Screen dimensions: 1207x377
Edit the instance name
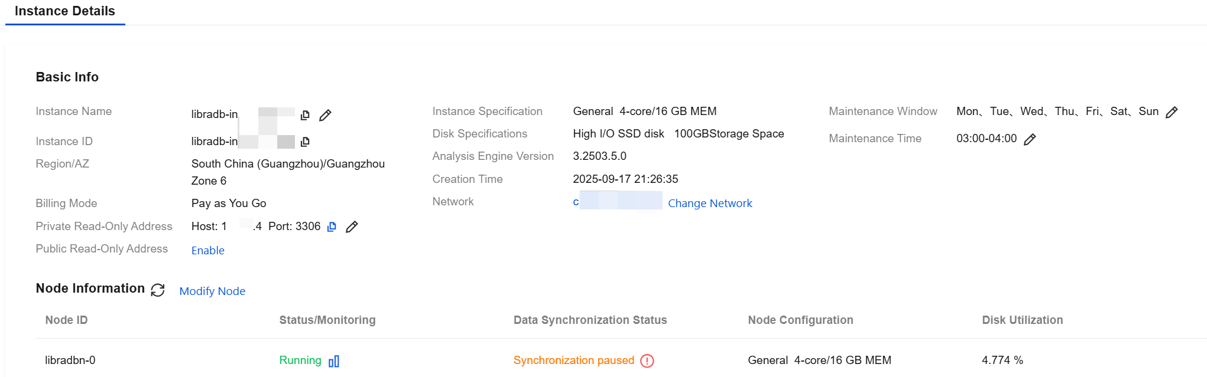[325, 115]
